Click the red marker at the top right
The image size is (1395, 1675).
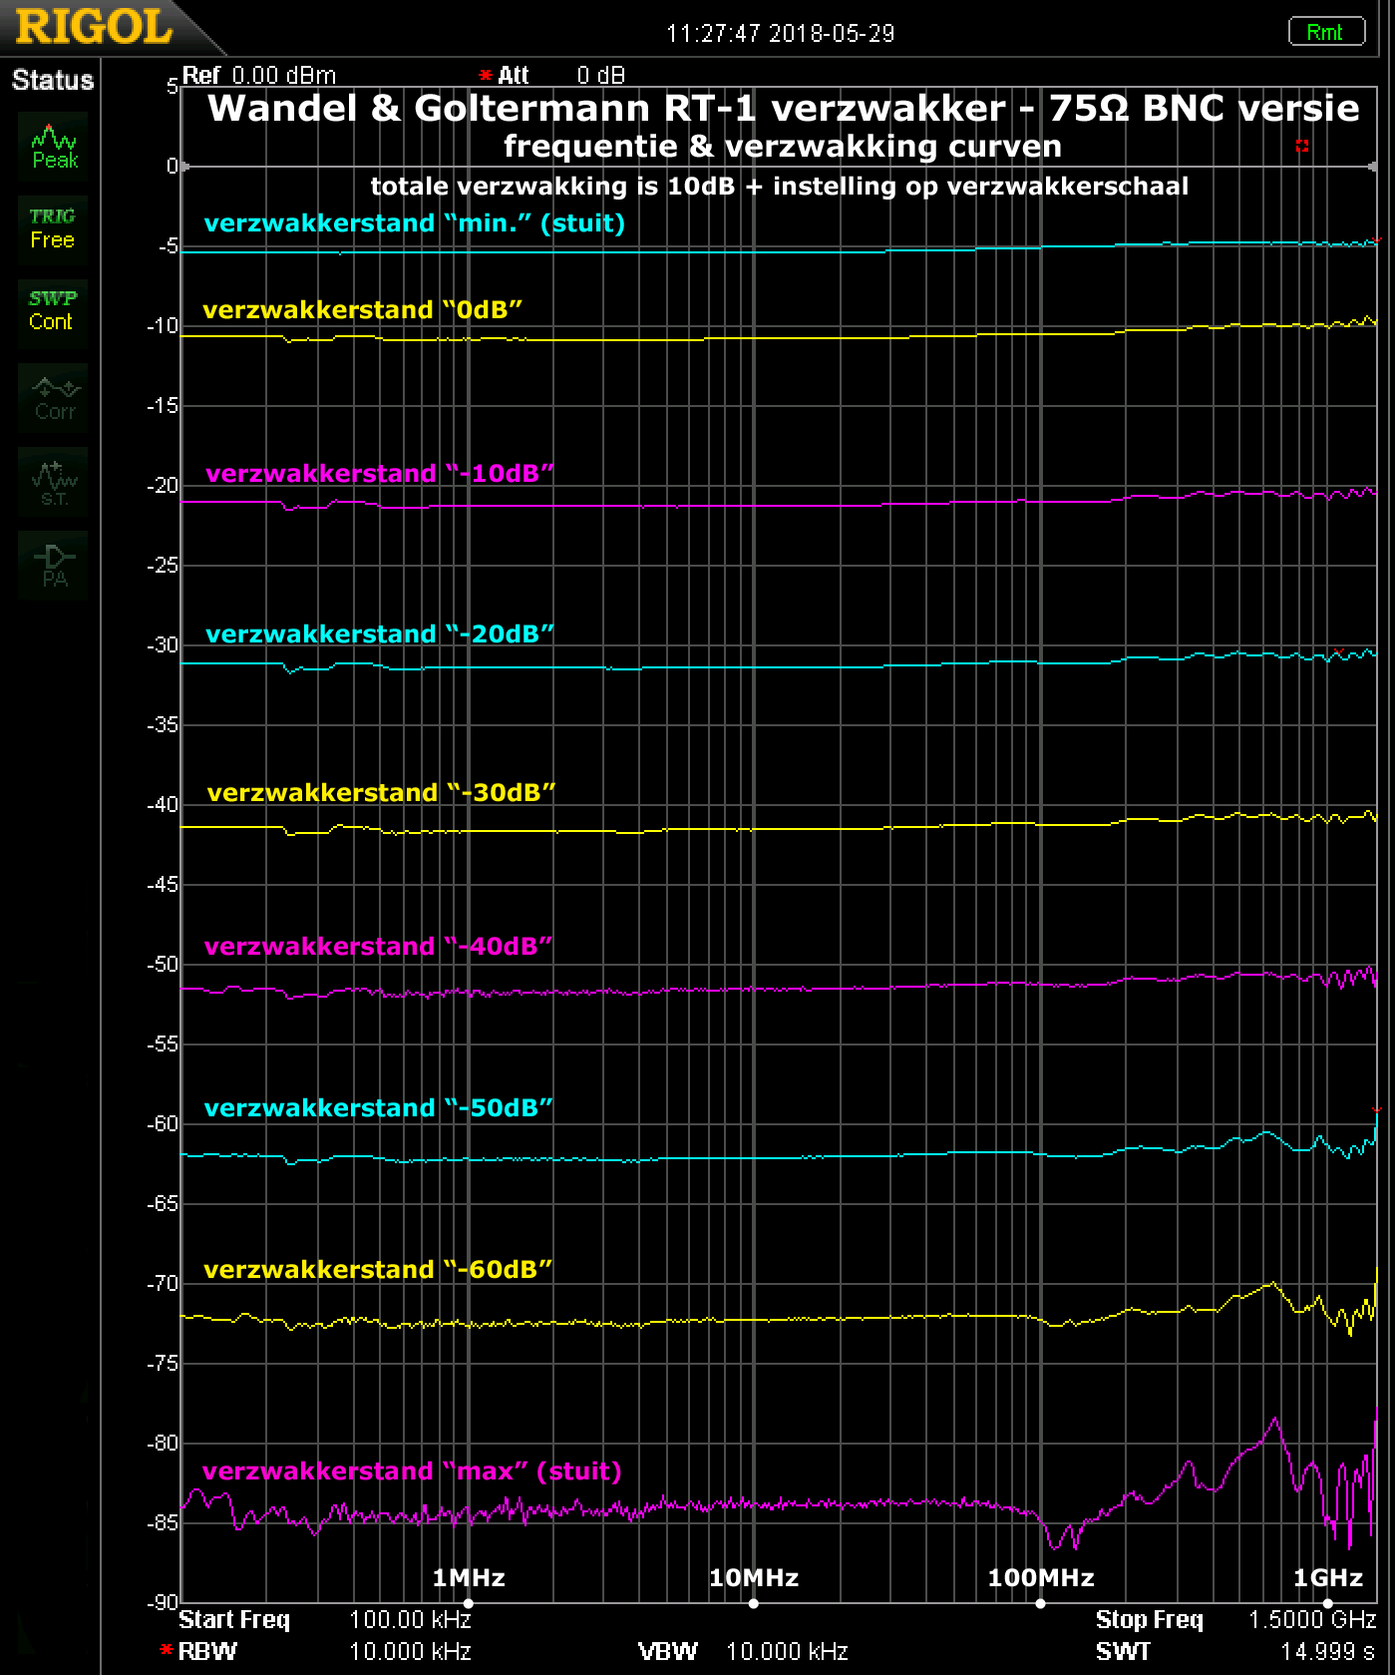pyautogui.click(x=1302, y=146)
